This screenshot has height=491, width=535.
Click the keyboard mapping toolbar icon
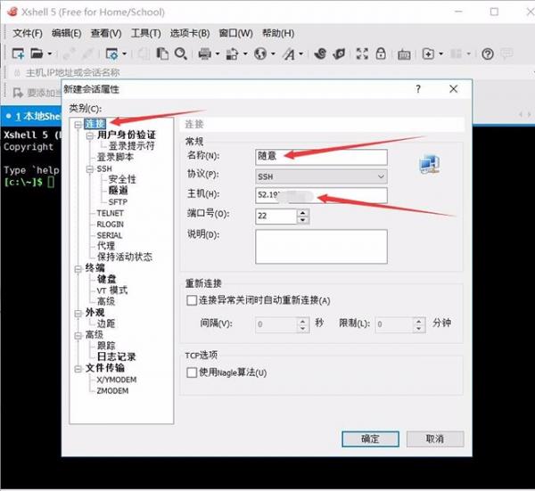(404, 54)
